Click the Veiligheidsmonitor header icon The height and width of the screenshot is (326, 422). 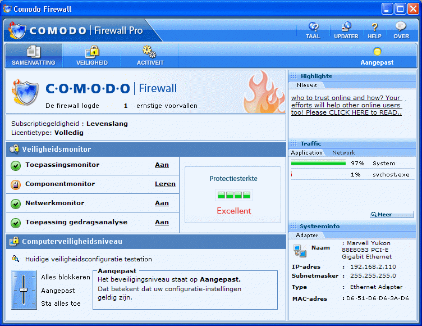click(x=14, y=149)
